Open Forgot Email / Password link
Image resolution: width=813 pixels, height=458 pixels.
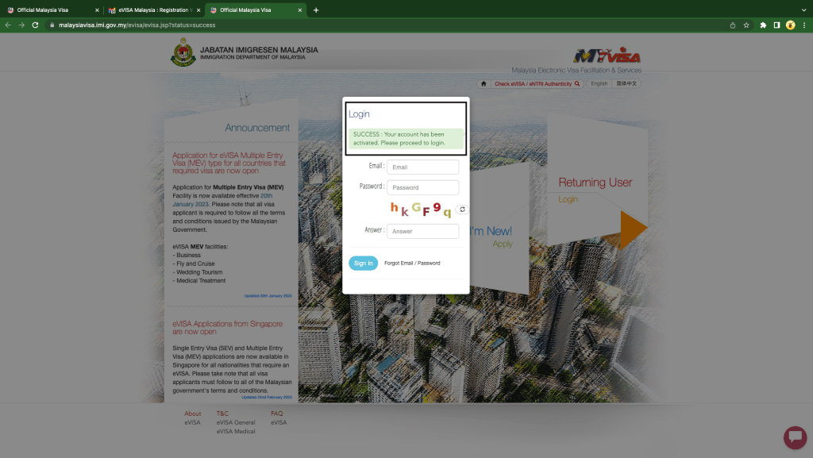[412, 264]
